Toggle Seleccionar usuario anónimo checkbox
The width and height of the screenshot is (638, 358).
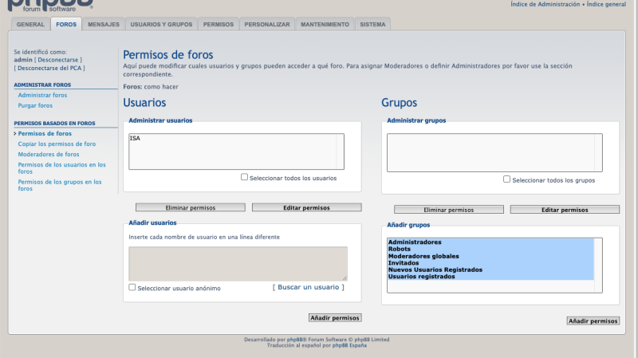[x=132, y=287]
